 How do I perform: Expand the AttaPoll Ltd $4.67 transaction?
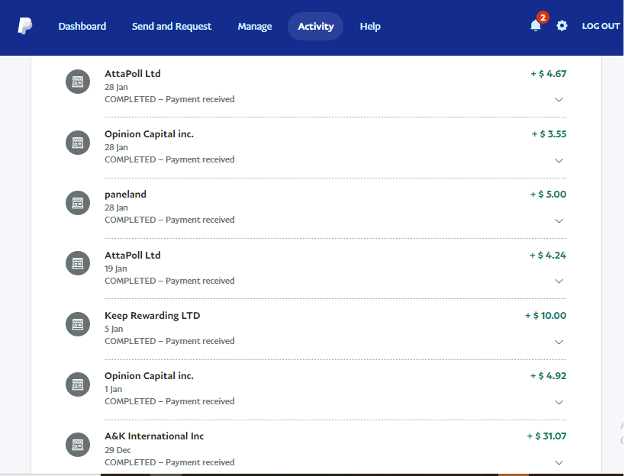click(559, 100)
